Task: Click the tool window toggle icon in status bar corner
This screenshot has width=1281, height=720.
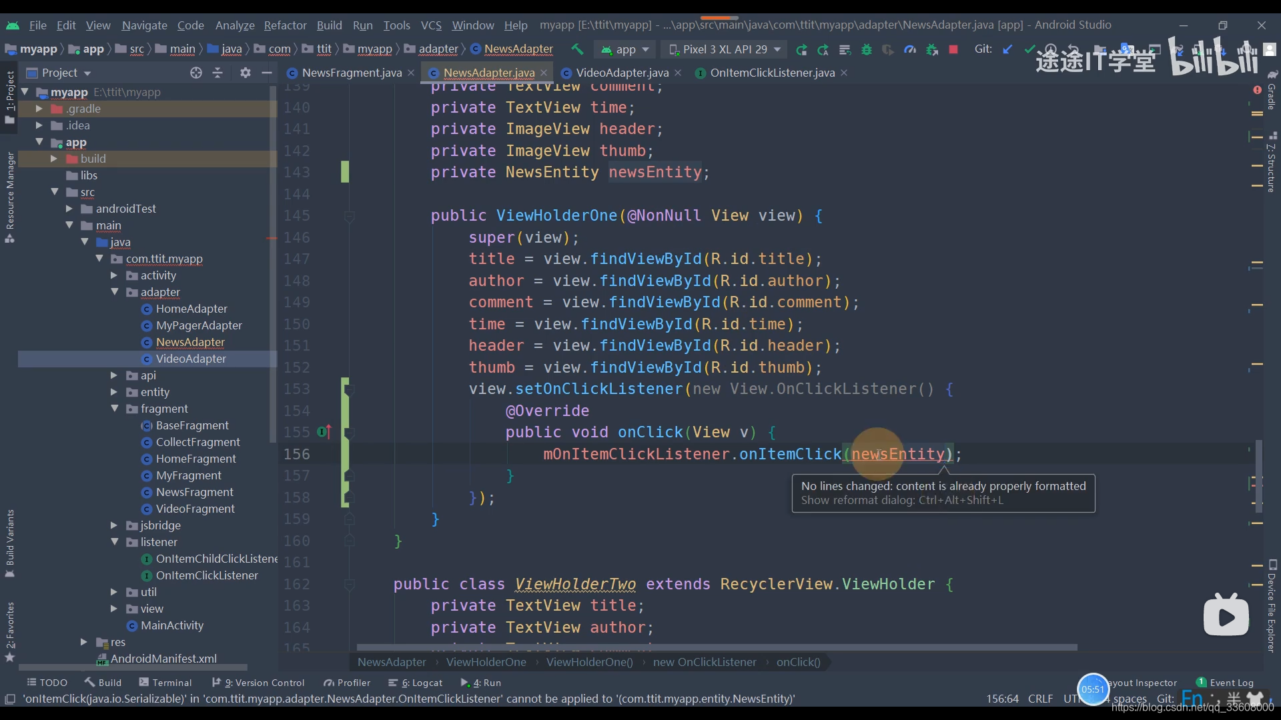Action: pyautogui.click(x=10, y=699)
